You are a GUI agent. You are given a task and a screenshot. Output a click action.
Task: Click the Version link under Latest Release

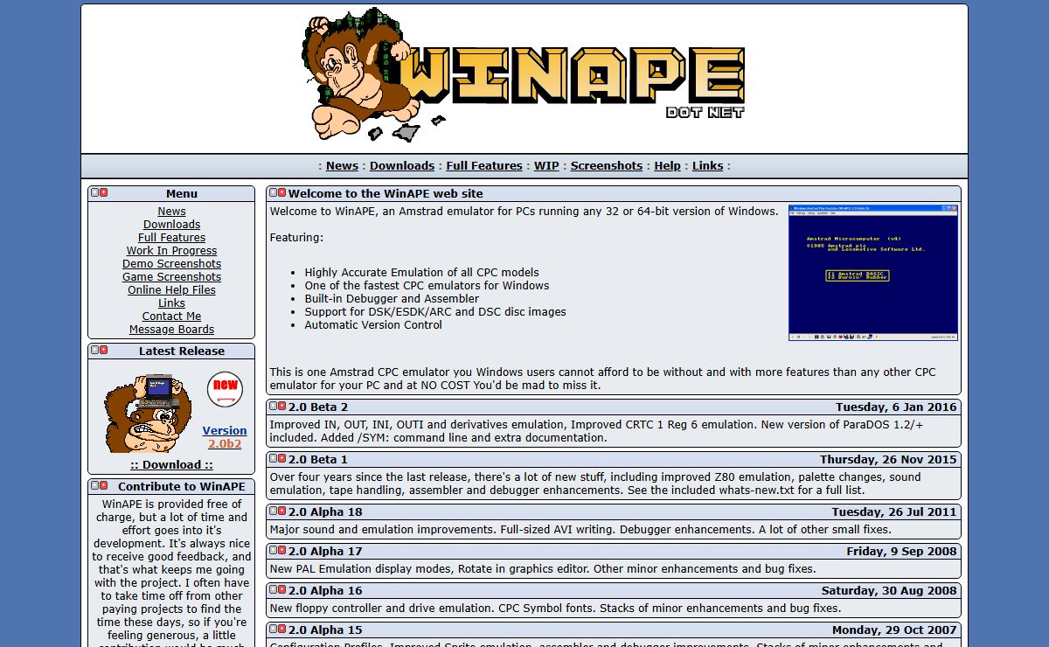[225, 430]
